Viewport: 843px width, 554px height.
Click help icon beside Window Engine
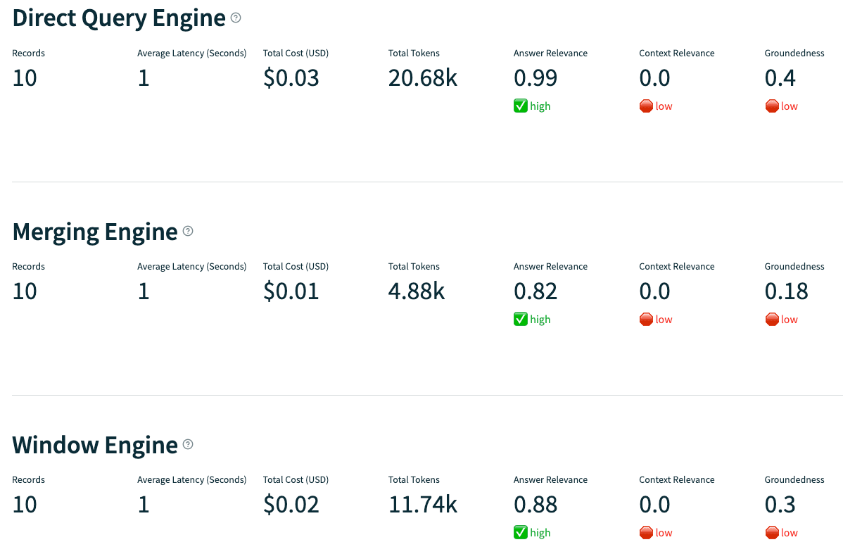pos(188,444)
